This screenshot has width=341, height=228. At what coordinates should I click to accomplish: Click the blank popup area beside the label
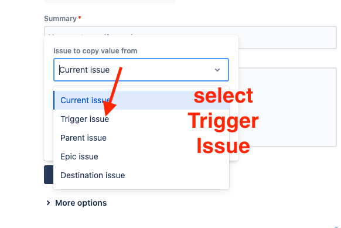click(187, 50)
